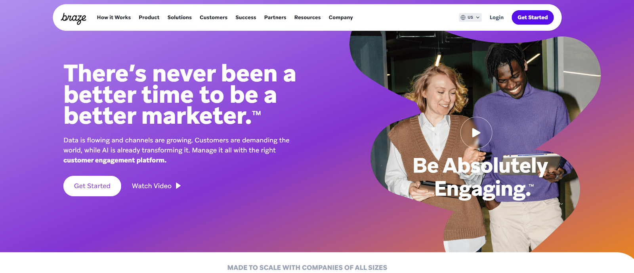This screenshot has height=273, width=634.
Task: Select Customers in the navigation bar
Action: tap(214, 17)
